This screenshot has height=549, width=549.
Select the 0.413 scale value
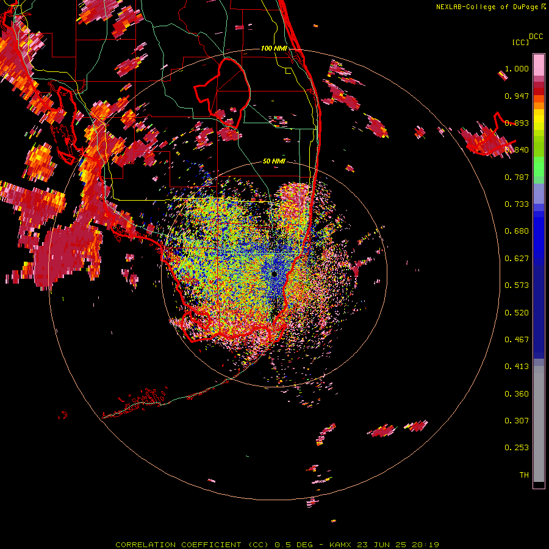click(x=517, y=367)
